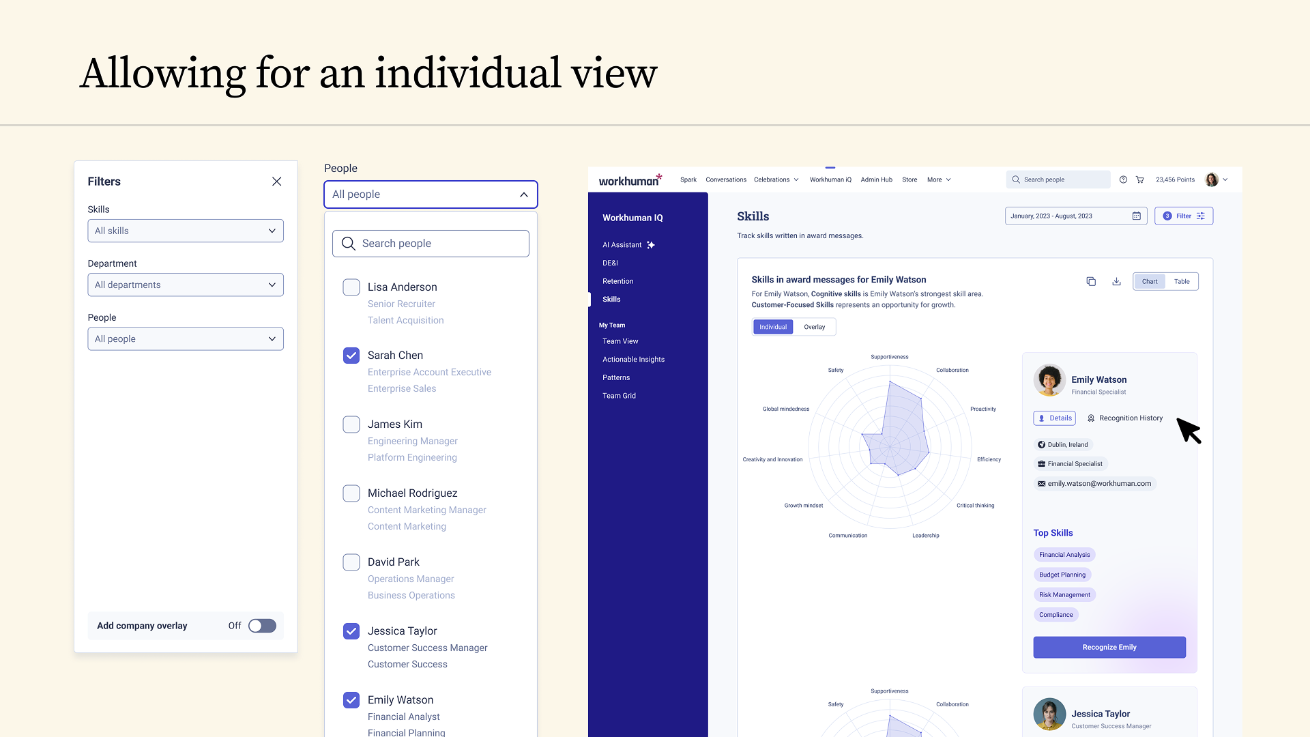
Task: Click the Dublin, Ireland location chip
Action: [x=1063, y=445]
